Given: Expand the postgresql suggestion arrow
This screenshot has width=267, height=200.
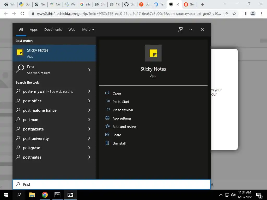Looking at the screenshot, I should click(x=89, y=148).
